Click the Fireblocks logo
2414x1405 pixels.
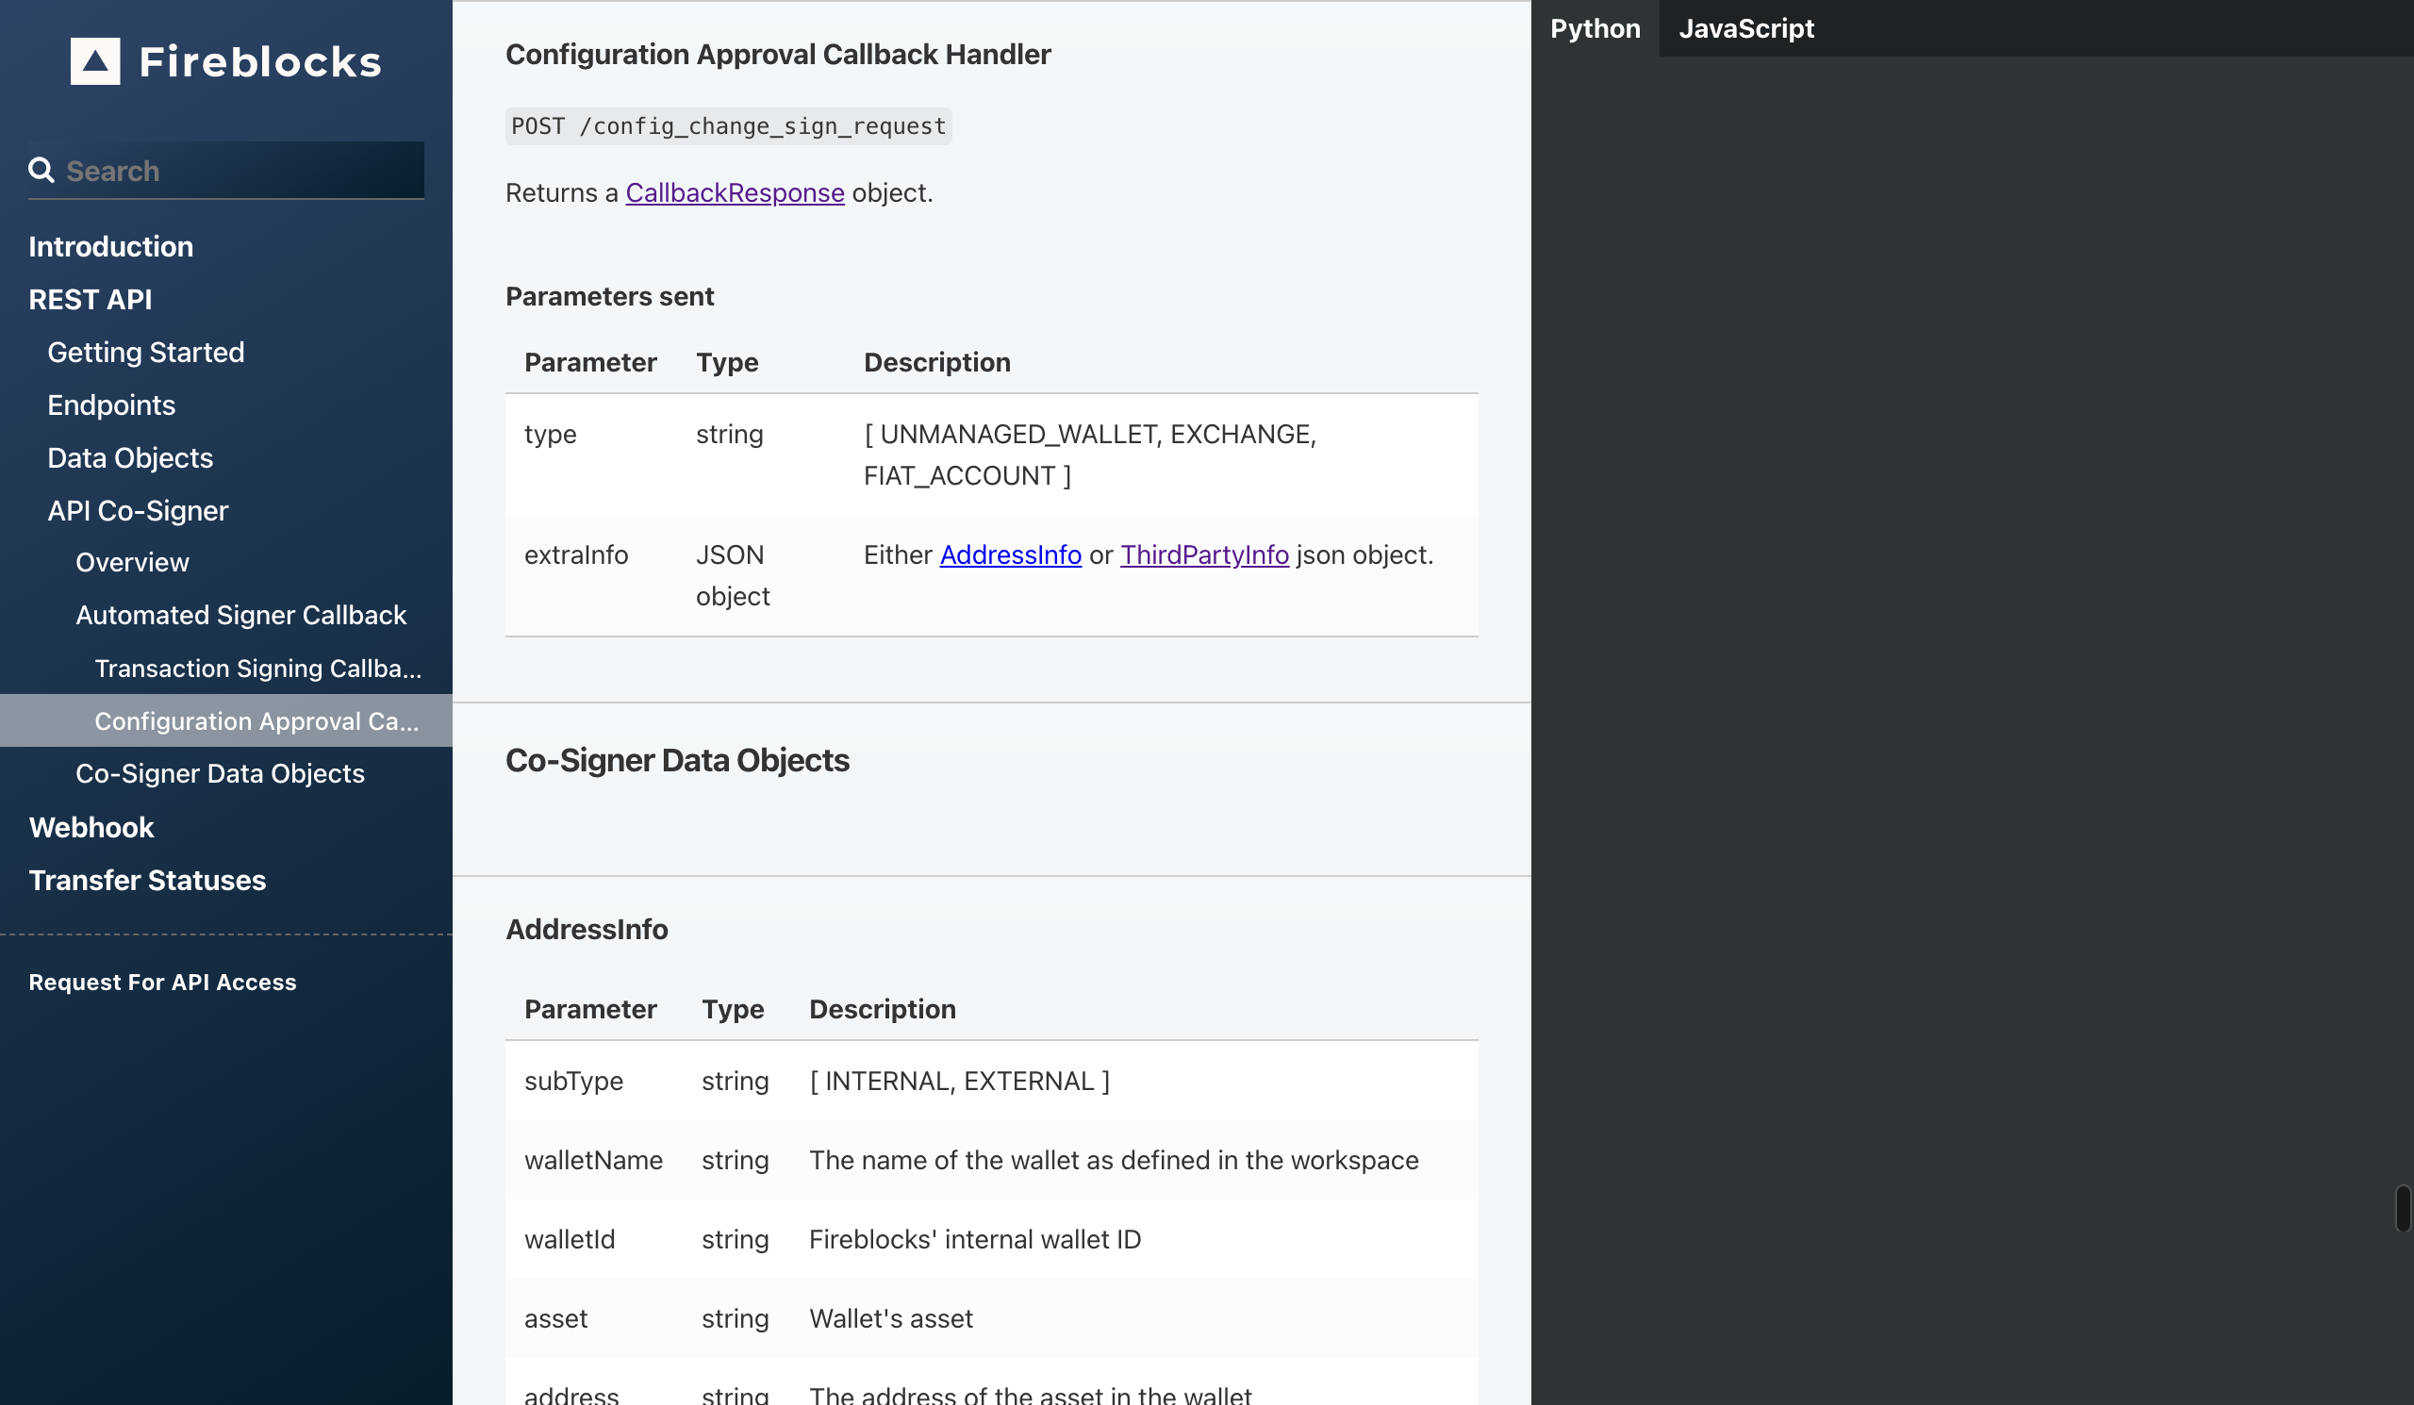[226, 60]
